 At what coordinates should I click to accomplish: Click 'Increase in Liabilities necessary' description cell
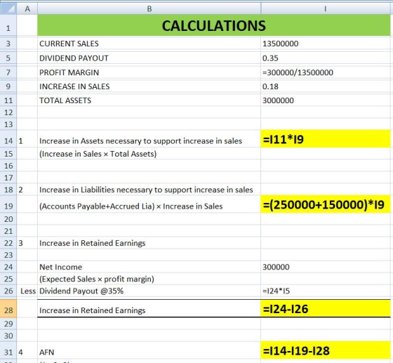[149, 190]
